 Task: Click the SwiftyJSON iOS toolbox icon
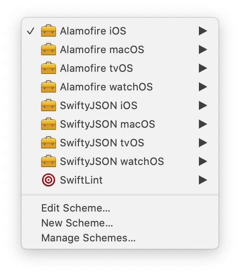pos(49,105)
